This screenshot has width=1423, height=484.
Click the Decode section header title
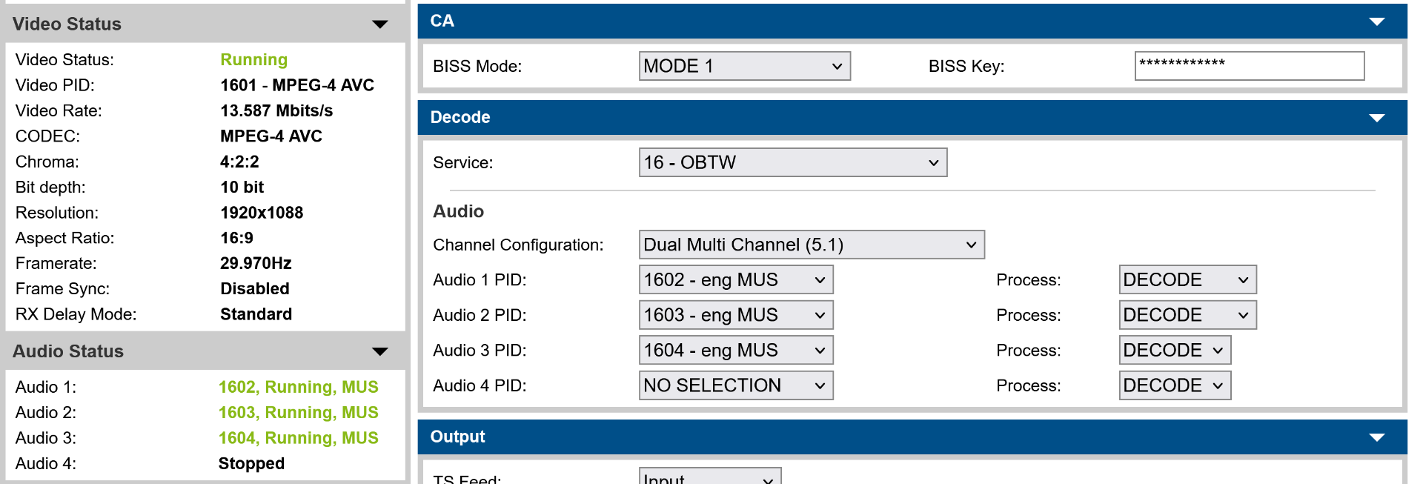[460, 118]
